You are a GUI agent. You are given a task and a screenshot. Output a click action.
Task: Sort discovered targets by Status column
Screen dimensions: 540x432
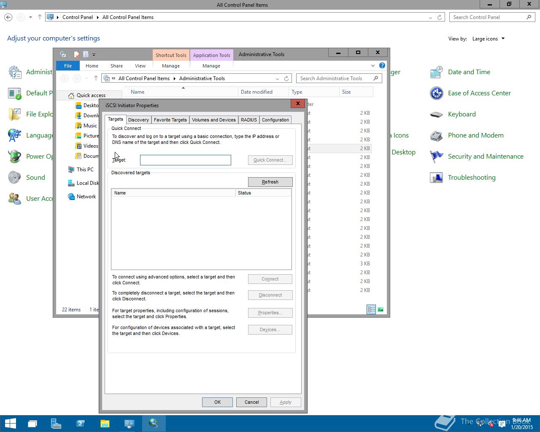coord(263,193)
